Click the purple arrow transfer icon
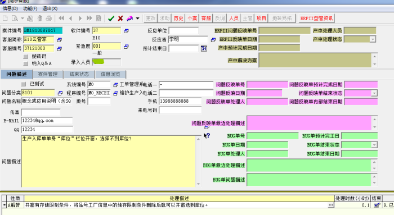The height and width of the screenshot is (215, 394). (129, 19)
